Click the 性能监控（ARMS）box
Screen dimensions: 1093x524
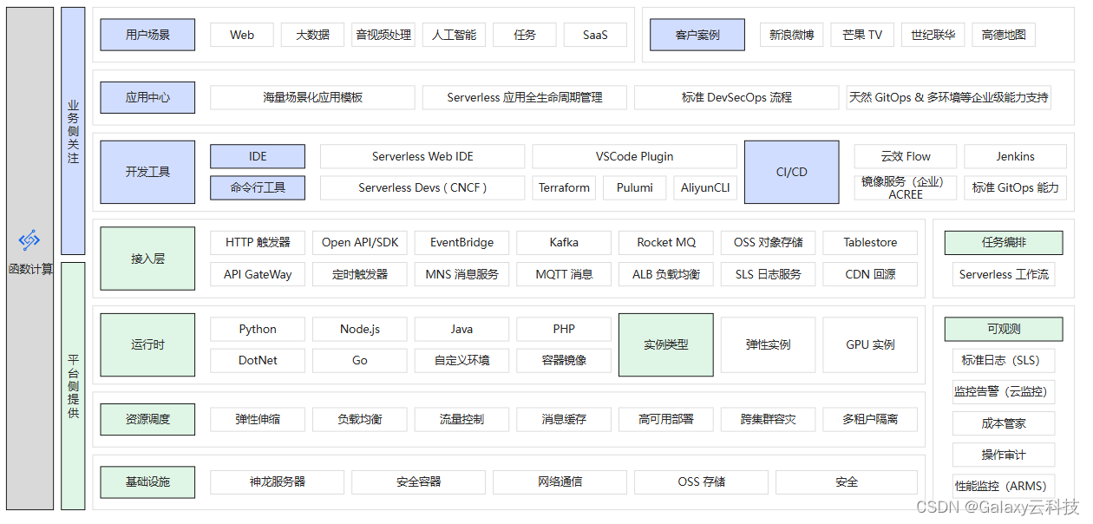(1004, 486)
